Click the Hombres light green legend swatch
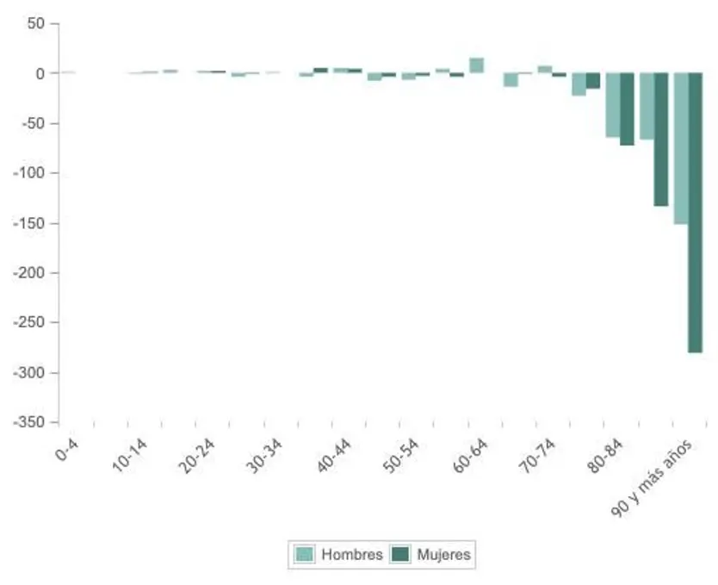Viewport: 718px width, 585px height. point(304,554)
